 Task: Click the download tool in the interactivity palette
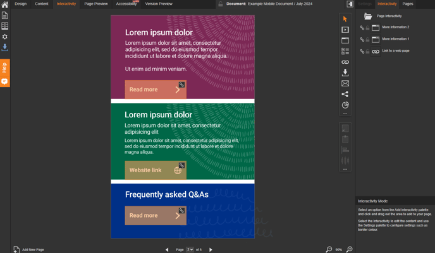coord(345,73)
